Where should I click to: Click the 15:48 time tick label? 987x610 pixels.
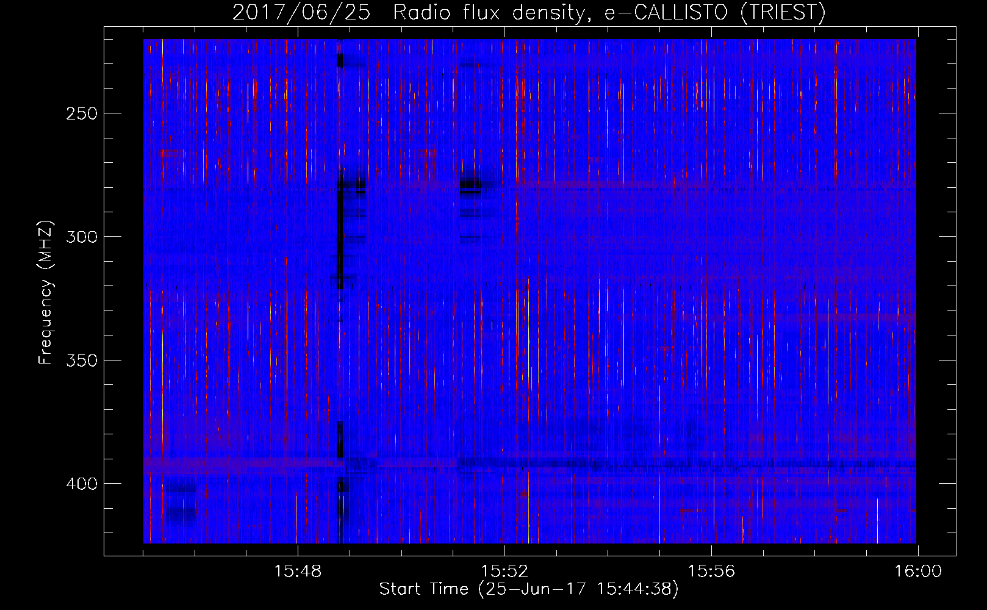pos(298,572)
